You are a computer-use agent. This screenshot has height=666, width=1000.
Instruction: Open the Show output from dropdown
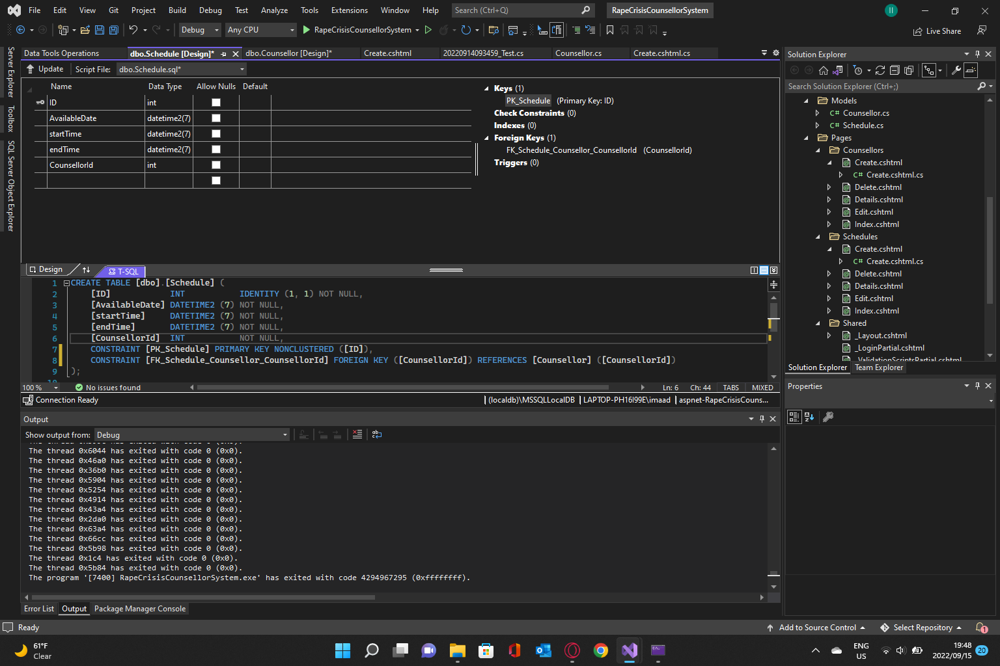click(x=191, y=435)
